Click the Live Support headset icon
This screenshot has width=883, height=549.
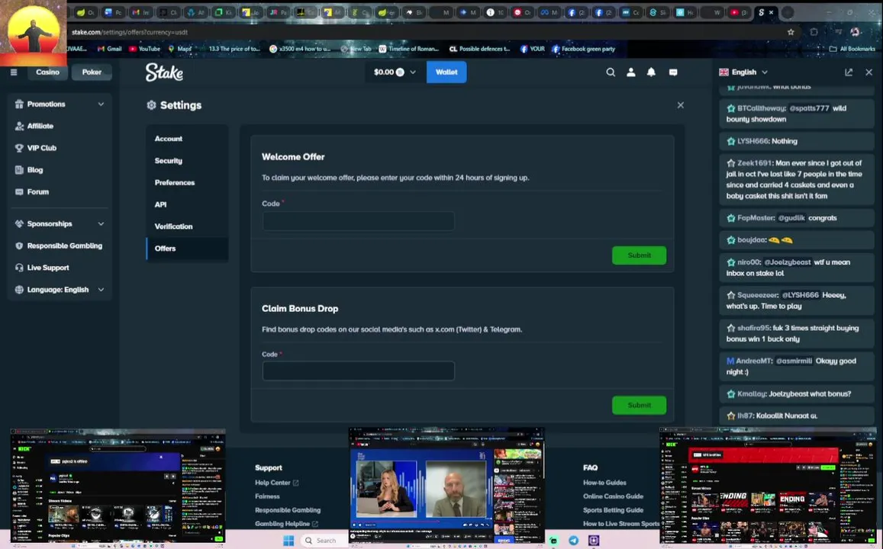[19, 268]
